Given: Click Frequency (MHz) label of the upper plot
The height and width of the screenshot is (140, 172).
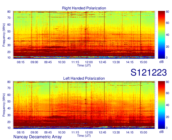Looking at the screenshot, I should coord(4,35).
